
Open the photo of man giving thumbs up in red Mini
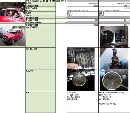pyautogui.click(x=13, y=12)
